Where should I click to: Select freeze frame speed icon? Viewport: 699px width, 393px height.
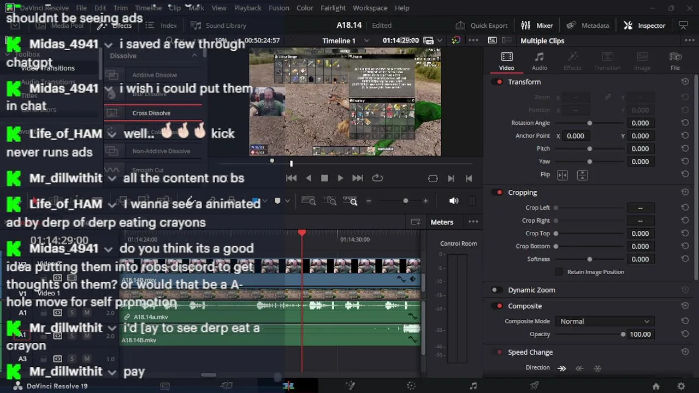[x=597, y=368]
